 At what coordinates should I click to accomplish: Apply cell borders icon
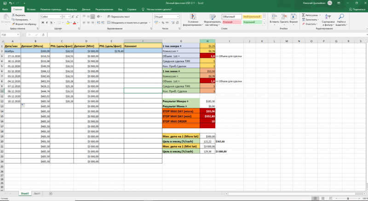(59, 23)
